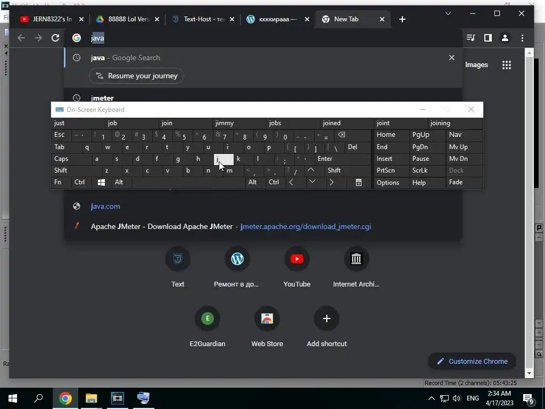Choose the 'jimmy' word prediction
545x409 pixels.
coord(239,123)
